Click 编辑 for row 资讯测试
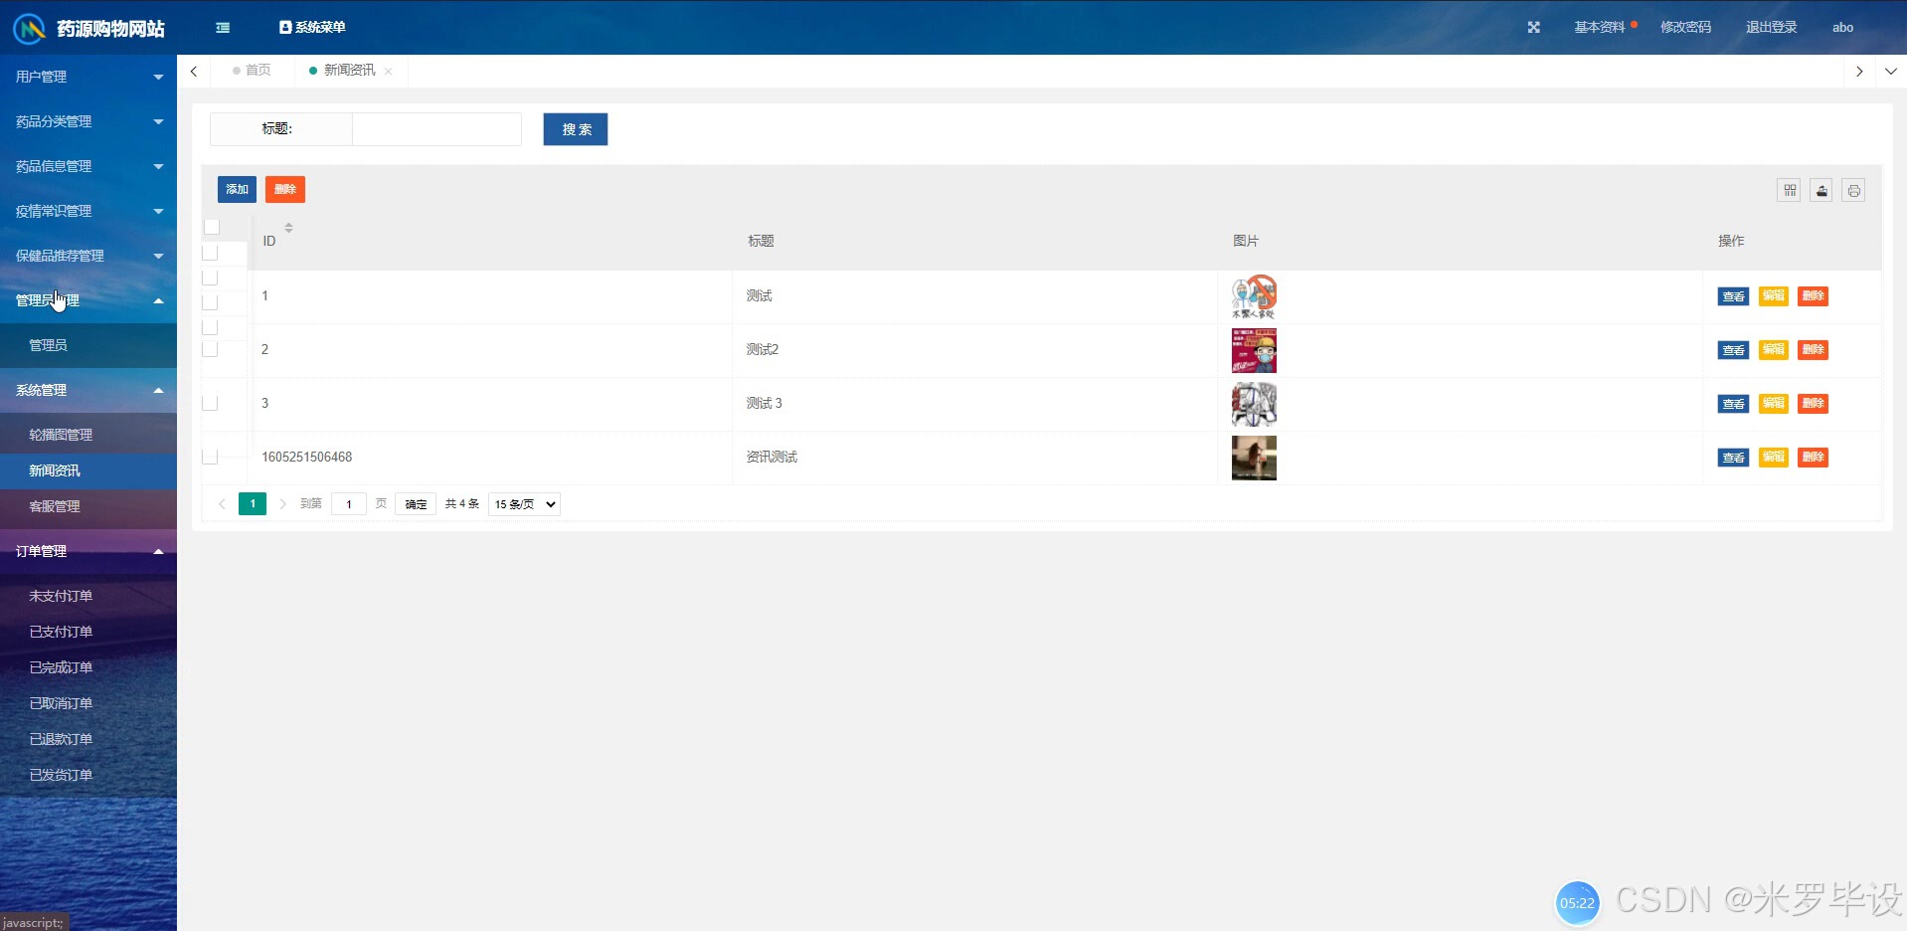The image size is (1907, 931). click(x=1774, y=458)
